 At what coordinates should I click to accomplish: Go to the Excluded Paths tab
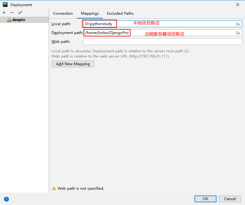120,13
